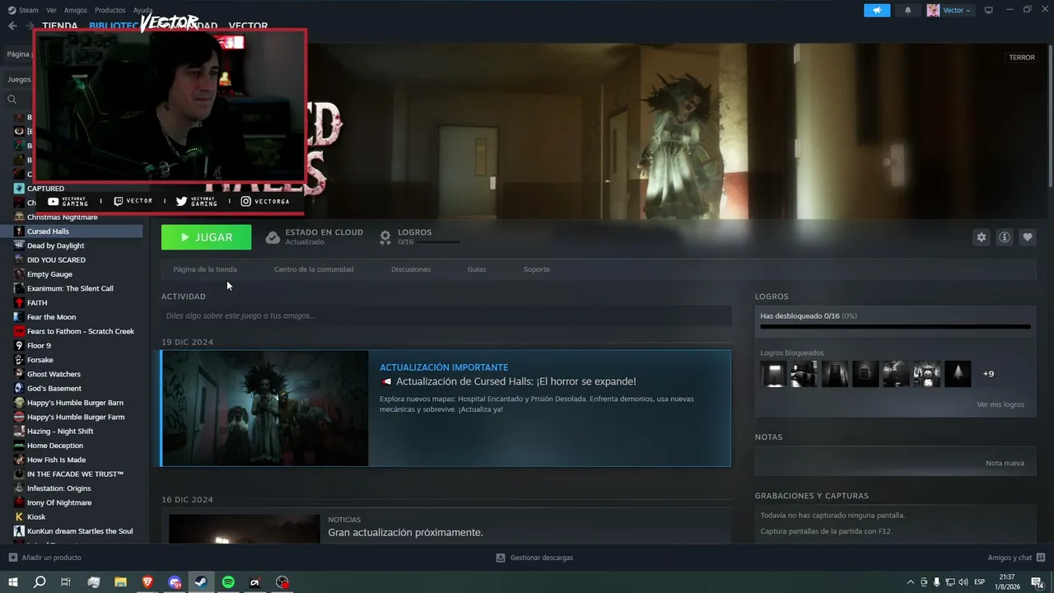The image size is (1054, 593).
Task: Select Dead by Daylight in library
Action: point(55,245)
